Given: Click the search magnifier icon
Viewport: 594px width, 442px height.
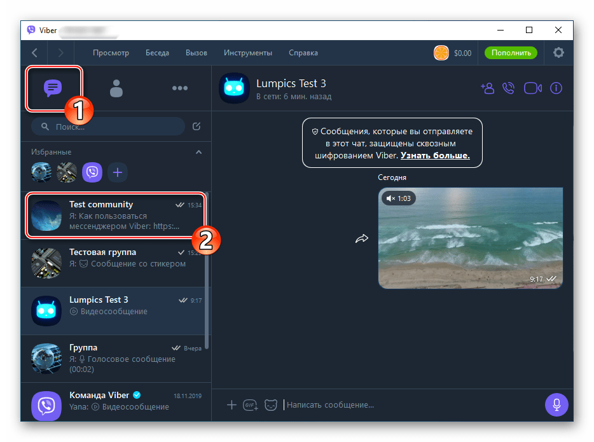Looking at the screenshot, I should tap(45, 127).
